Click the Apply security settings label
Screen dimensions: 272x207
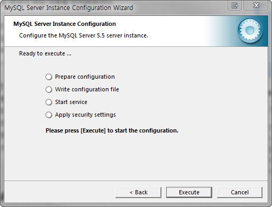coord(85,115)
